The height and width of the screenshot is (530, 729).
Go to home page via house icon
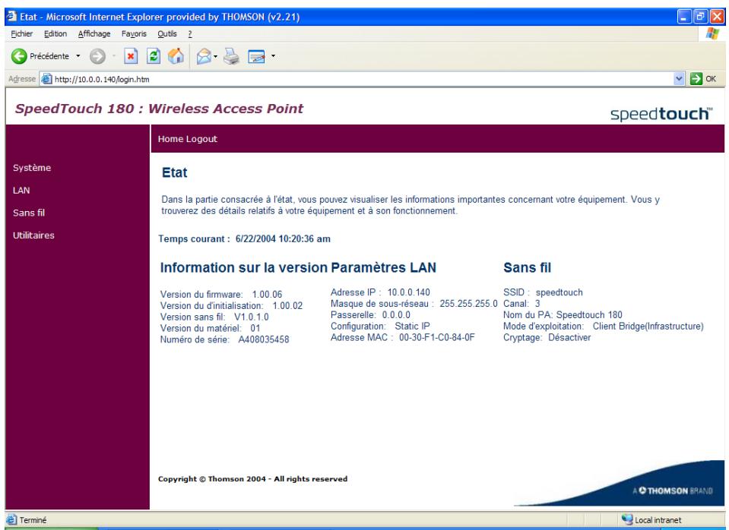click(176, 56)
